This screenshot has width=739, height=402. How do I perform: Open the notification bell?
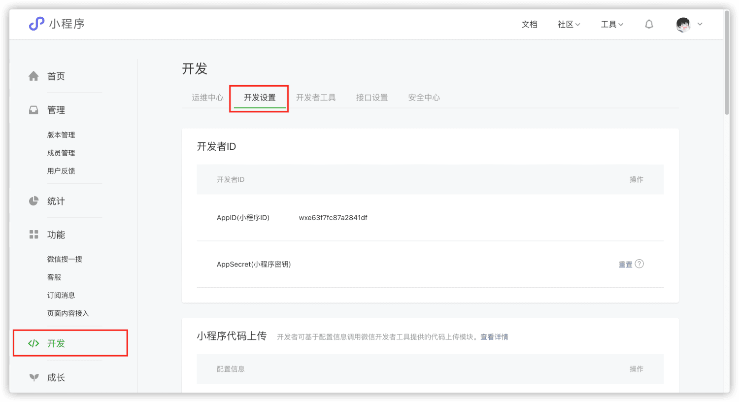tap(649, 24)
